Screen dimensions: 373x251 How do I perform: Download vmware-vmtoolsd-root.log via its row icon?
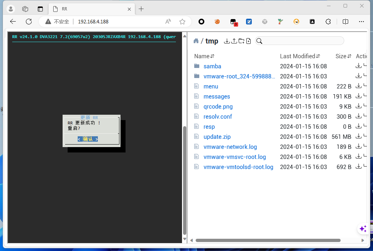359,166
